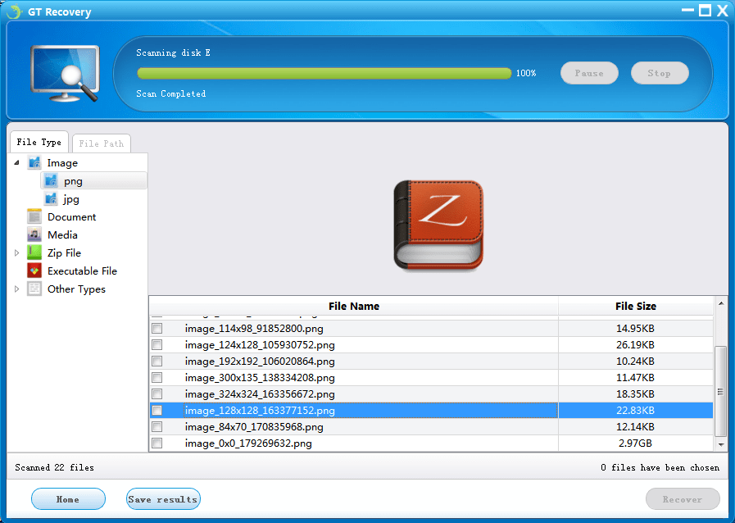The height and width of the screenshot is (523, 735).
Task: Check the box for image_114x98_91852800.png
Action: [x=157, y=329]
